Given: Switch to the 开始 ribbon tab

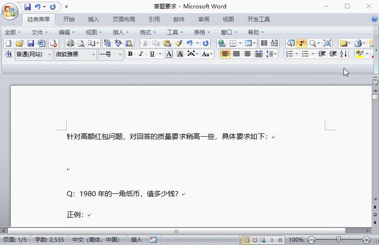Looking at the screenshot, I should tap(69, 19).
